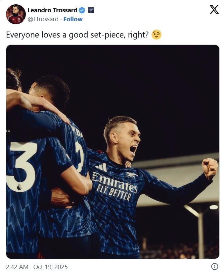Follow the @LTrossard account
The height and width of the screenshot is (271, 223).
(73, 19)
